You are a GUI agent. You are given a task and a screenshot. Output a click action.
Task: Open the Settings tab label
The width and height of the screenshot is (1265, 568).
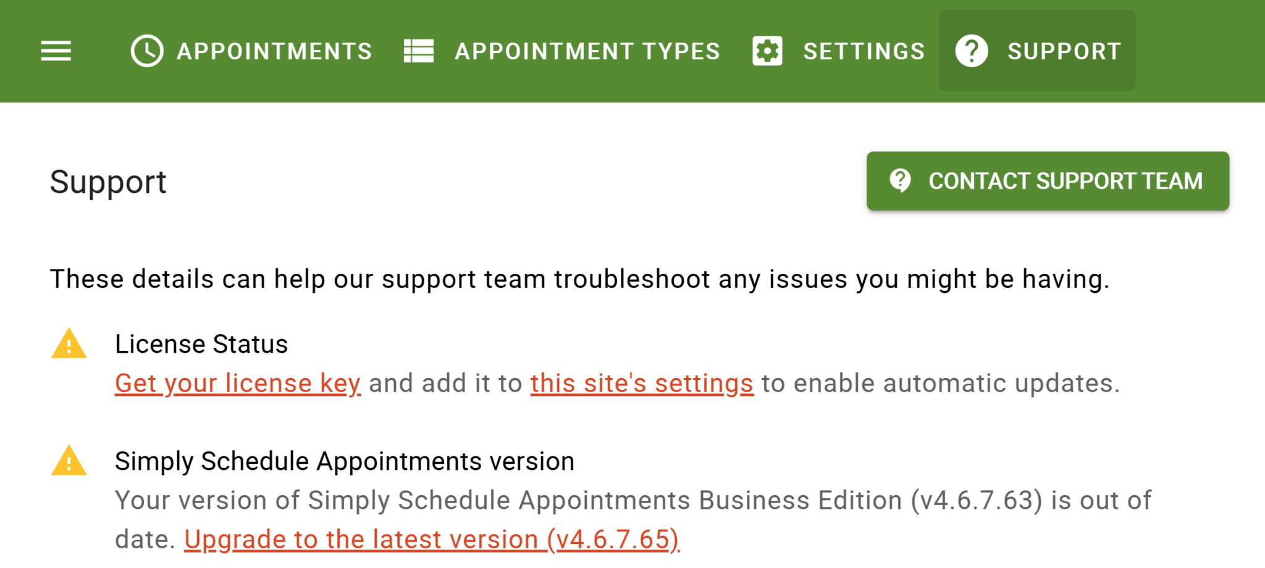click(864, 51)
